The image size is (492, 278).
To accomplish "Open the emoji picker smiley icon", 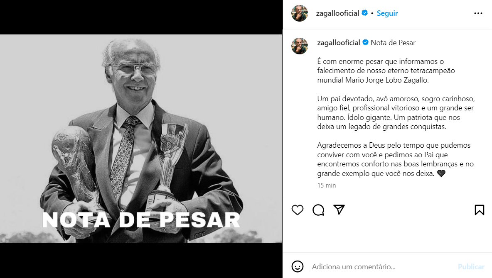I will coord(298,266).
